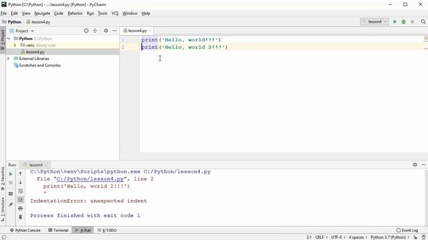
Task: Click lesson4.py breadcrumb in navigation bar
Action: coord(38,22)
